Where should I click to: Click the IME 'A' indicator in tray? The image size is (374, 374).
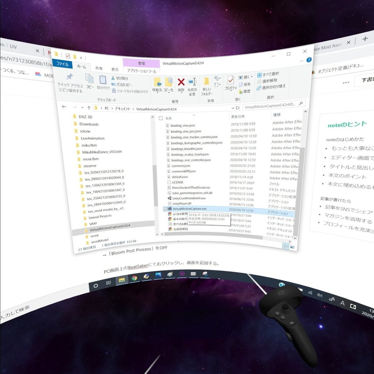342,303
